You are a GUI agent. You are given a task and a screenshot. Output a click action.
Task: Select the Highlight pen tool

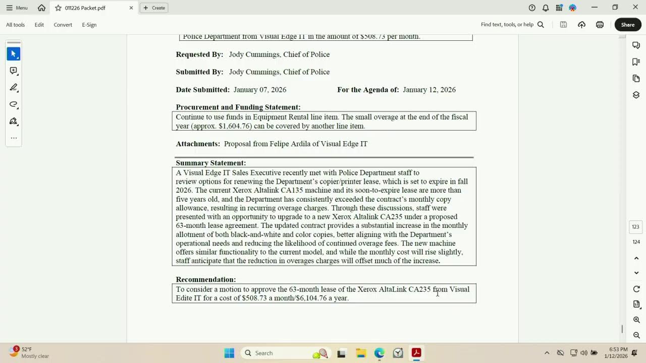point(14,88)
